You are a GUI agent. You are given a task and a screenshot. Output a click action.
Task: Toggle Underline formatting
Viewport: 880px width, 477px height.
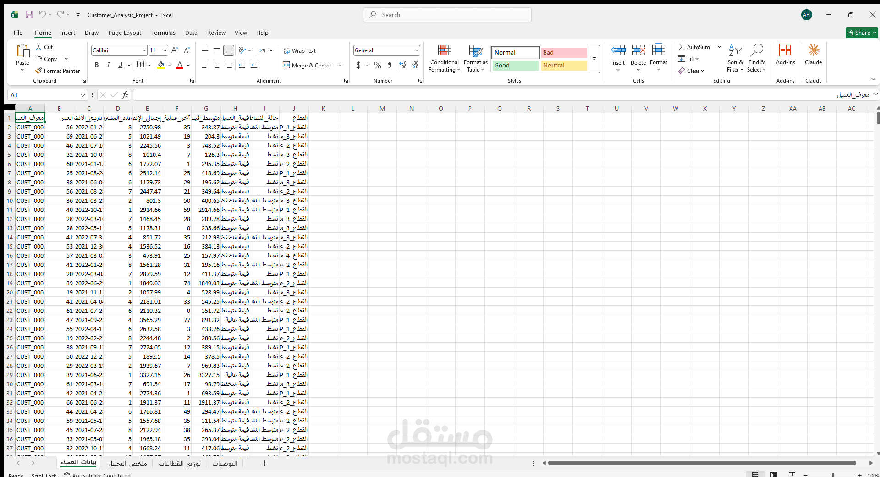tap(120, 65)
